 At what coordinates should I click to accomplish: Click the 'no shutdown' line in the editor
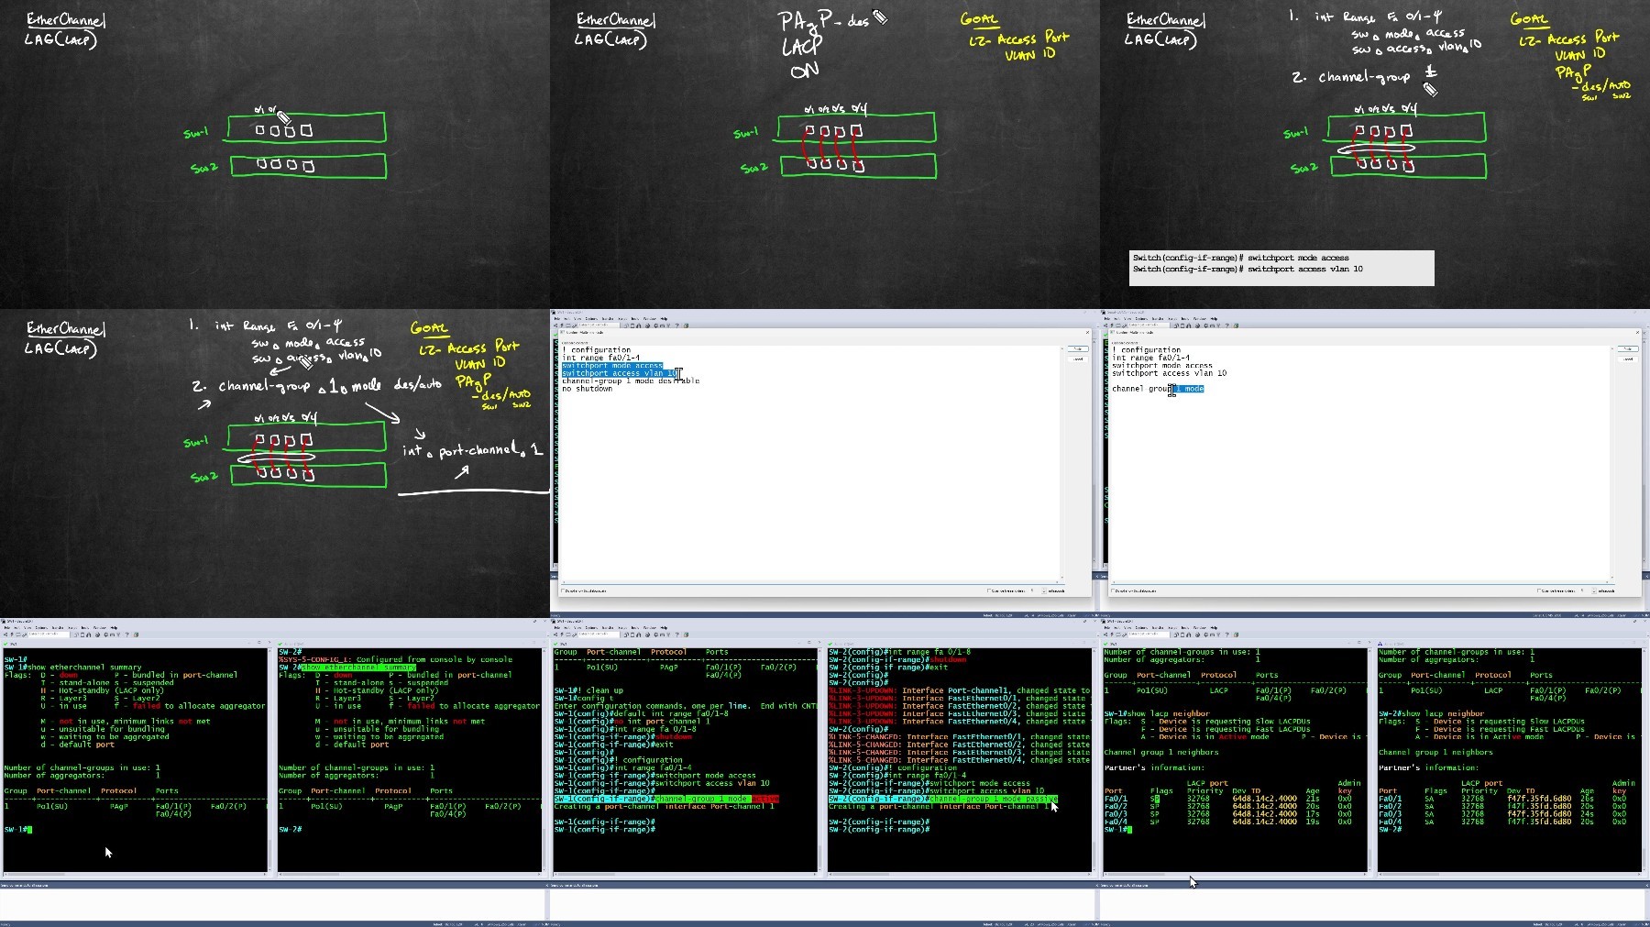tap(588, 389)
